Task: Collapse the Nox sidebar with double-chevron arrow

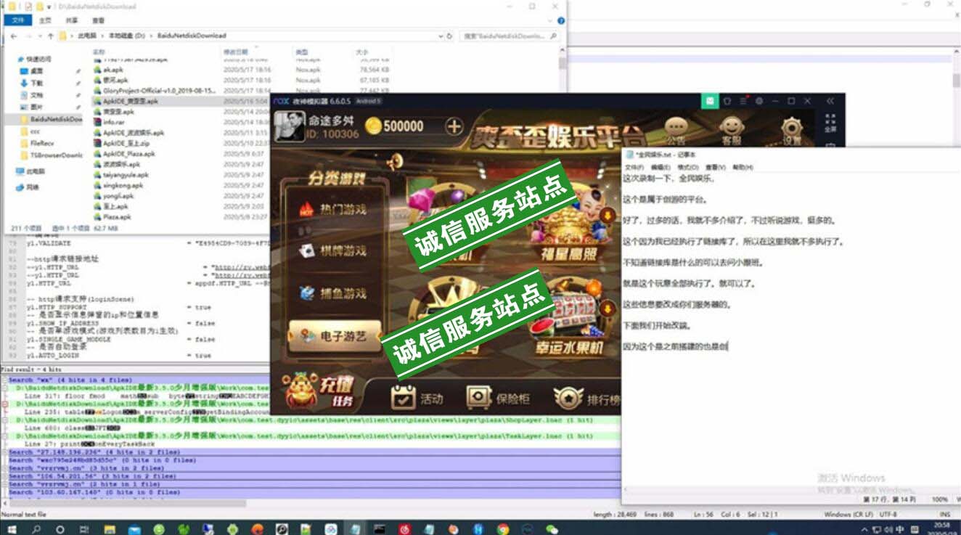Action: pos(830,101)
